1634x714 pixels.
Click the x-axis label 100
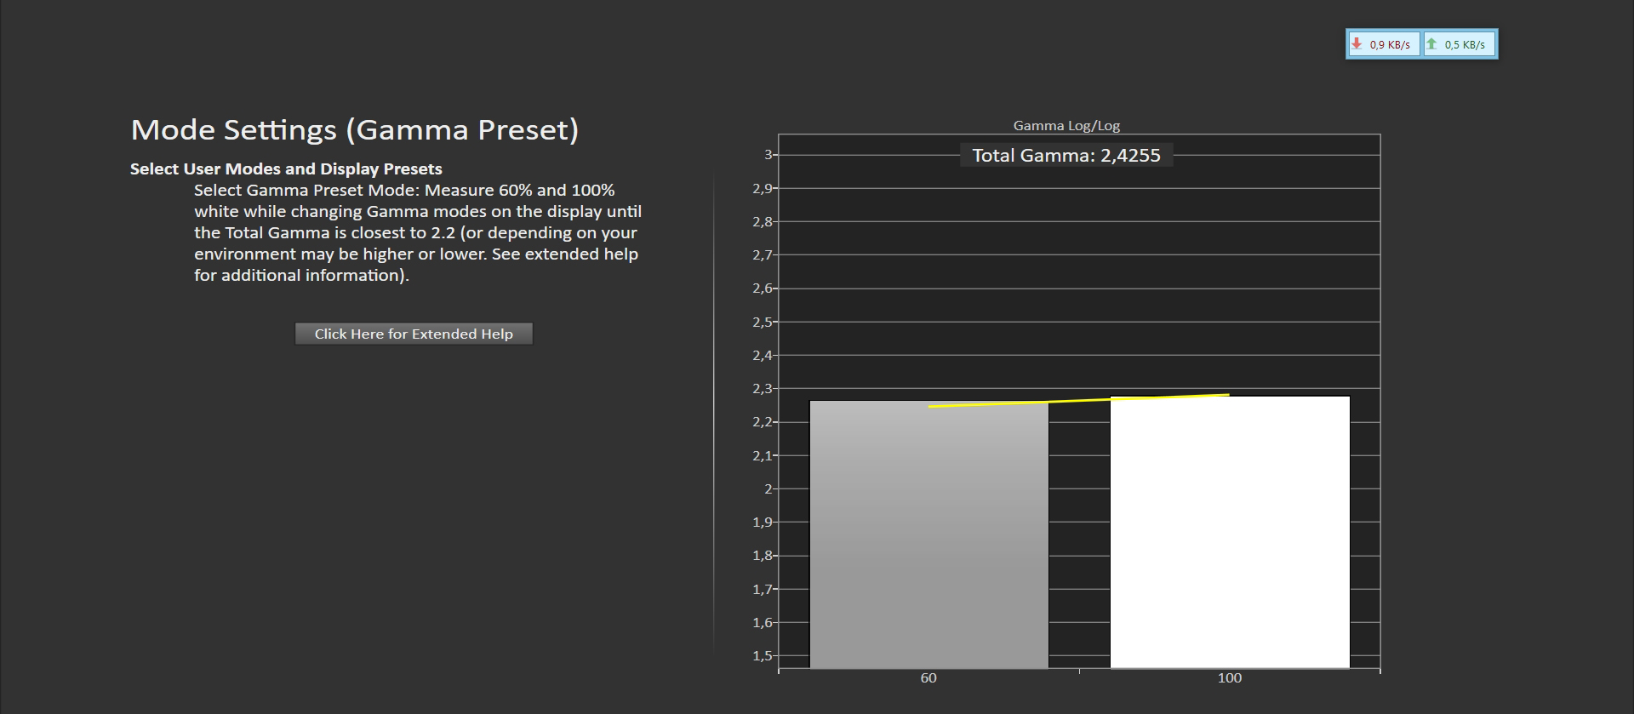pyautogui.click(x=1230, y=678)
